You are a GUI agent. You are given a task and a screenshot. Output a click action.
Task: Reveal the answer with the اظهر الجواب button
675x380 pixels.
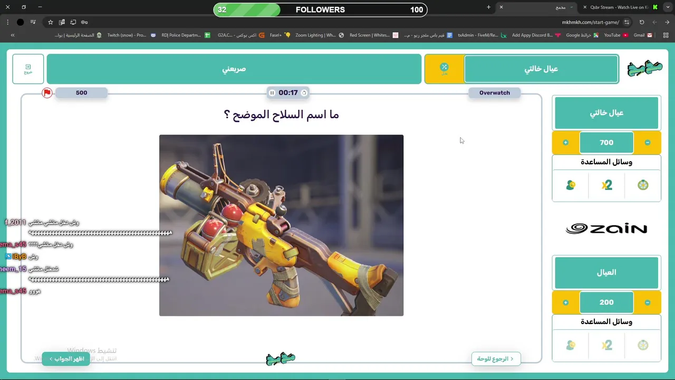pyautogui.click(x=66, y=359)
